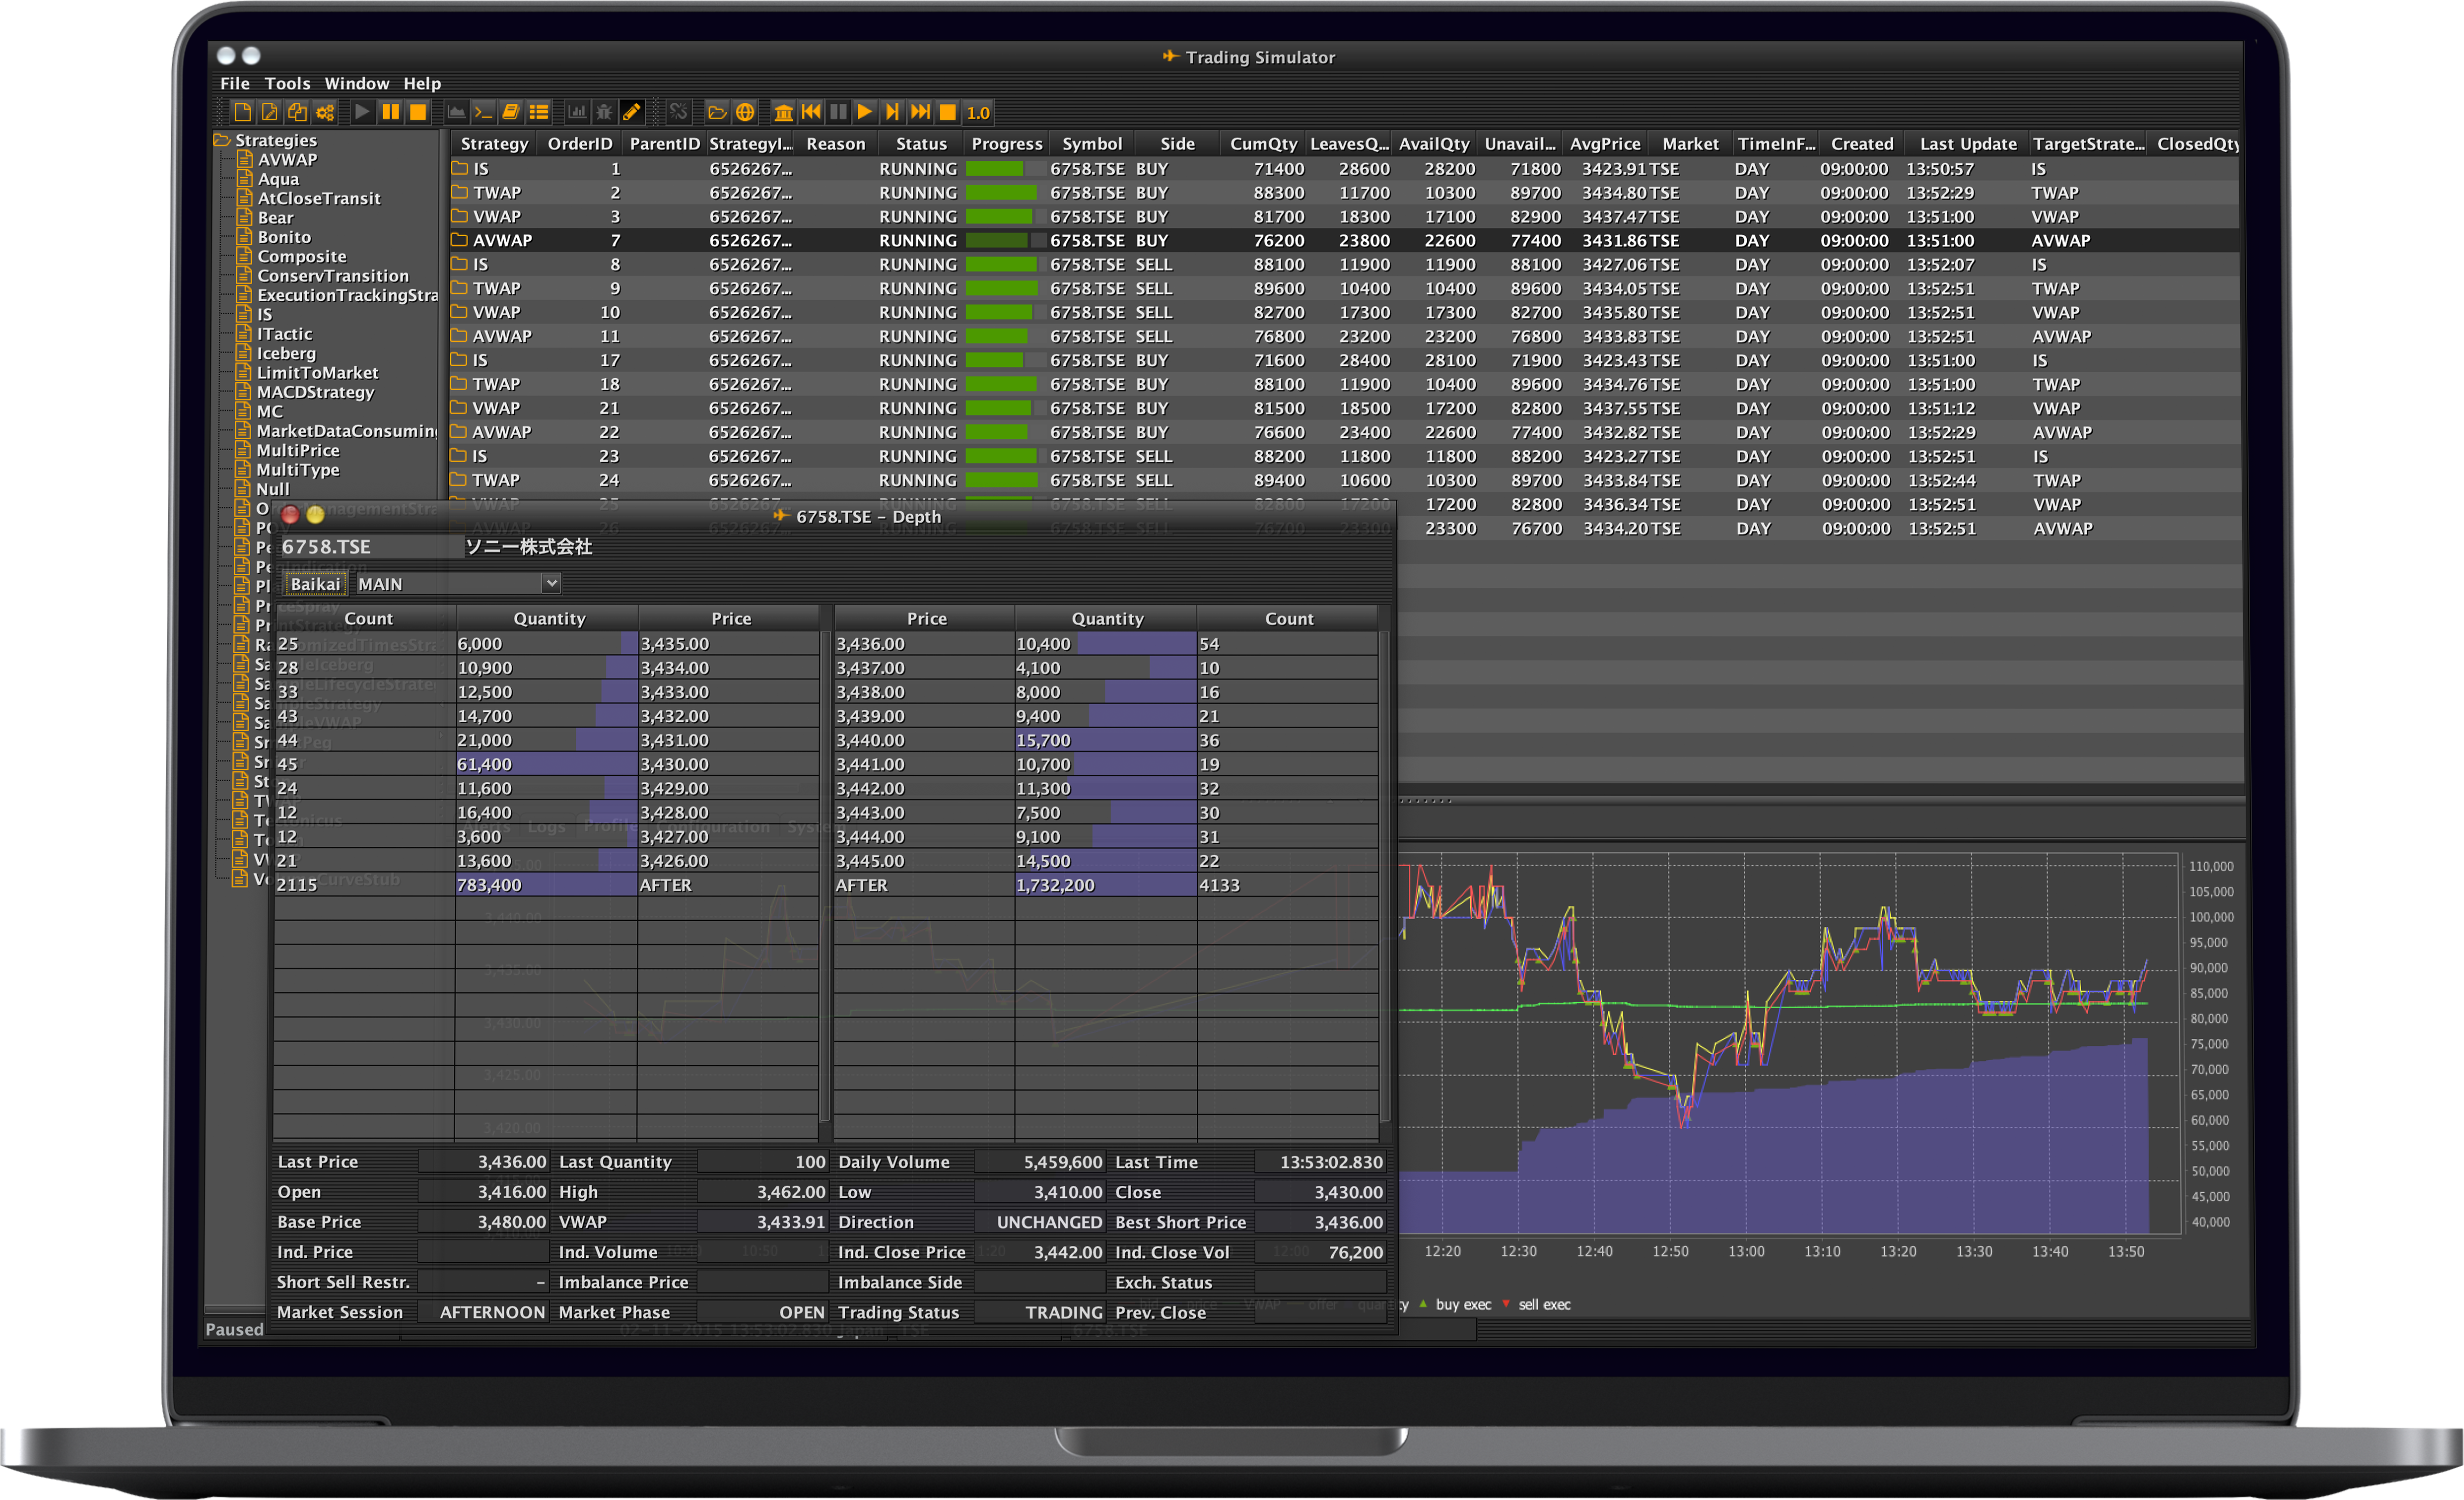Click the new document toolbar icon
Image resolution: width=2464 pixels, height=1500 pixels.
[242, 112]
